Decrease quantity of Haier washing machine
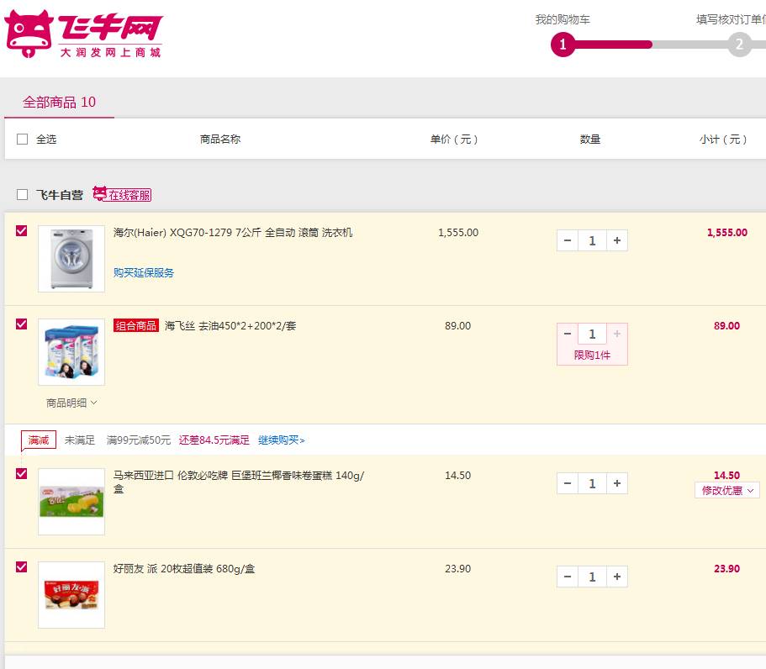Image resolution: width=766 pixels, height=669 pixels. click(x=568, y=240)
